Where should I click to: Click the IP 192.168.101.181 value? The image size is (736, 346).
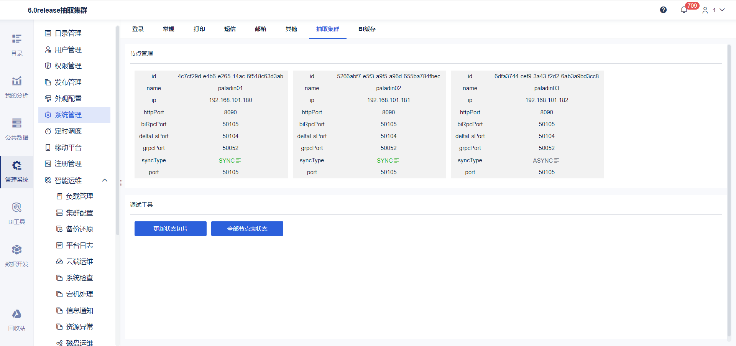[x=389, y=100]
